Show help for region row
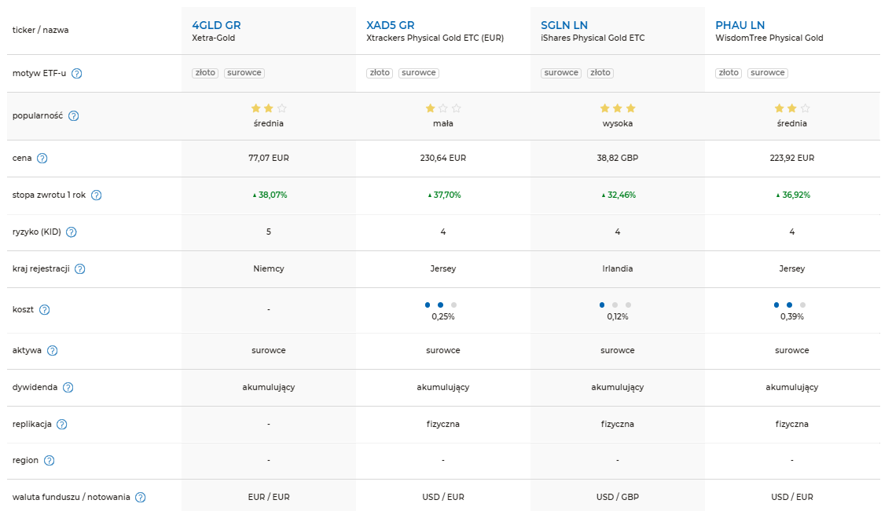Screen dimensions: 881x511 pyautogui.click(x=49, y=461)
